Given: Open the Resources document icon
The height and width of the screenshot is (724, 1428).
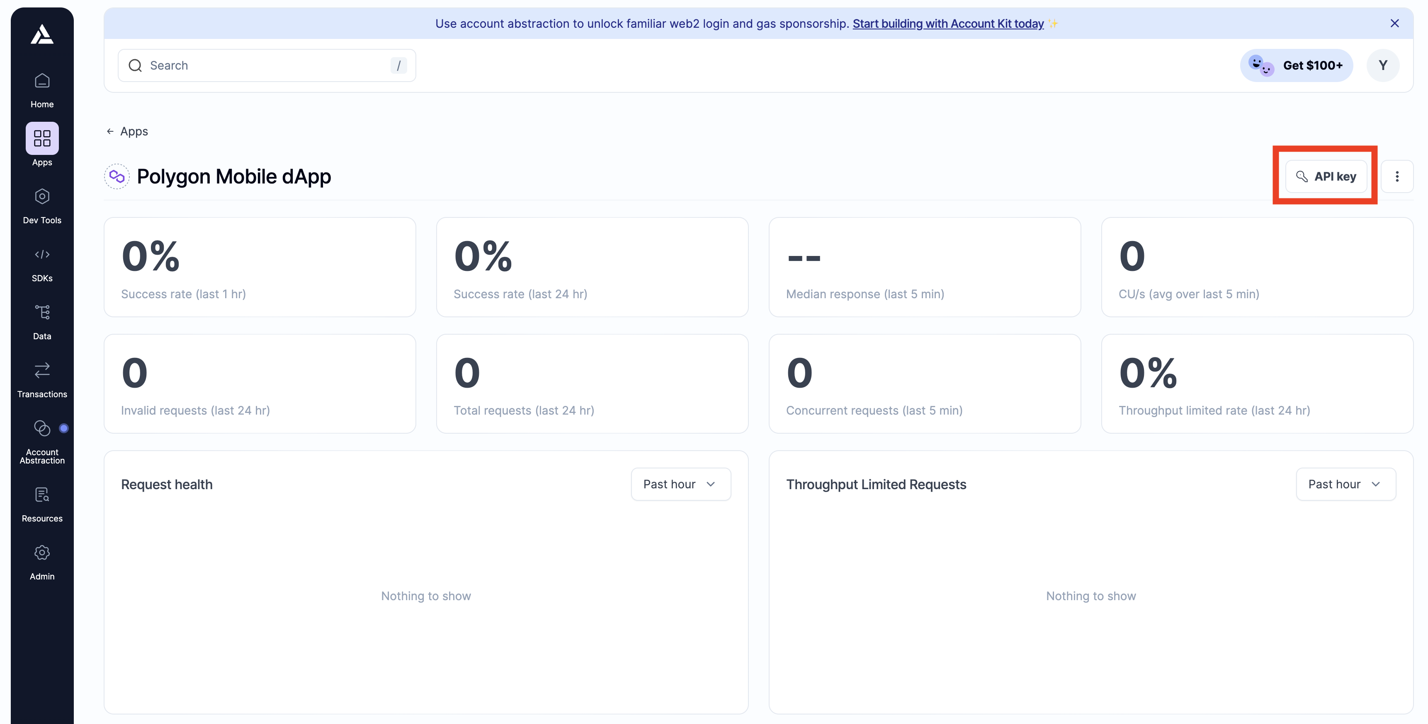Looking at the screenshot, I should coord(42,494).
